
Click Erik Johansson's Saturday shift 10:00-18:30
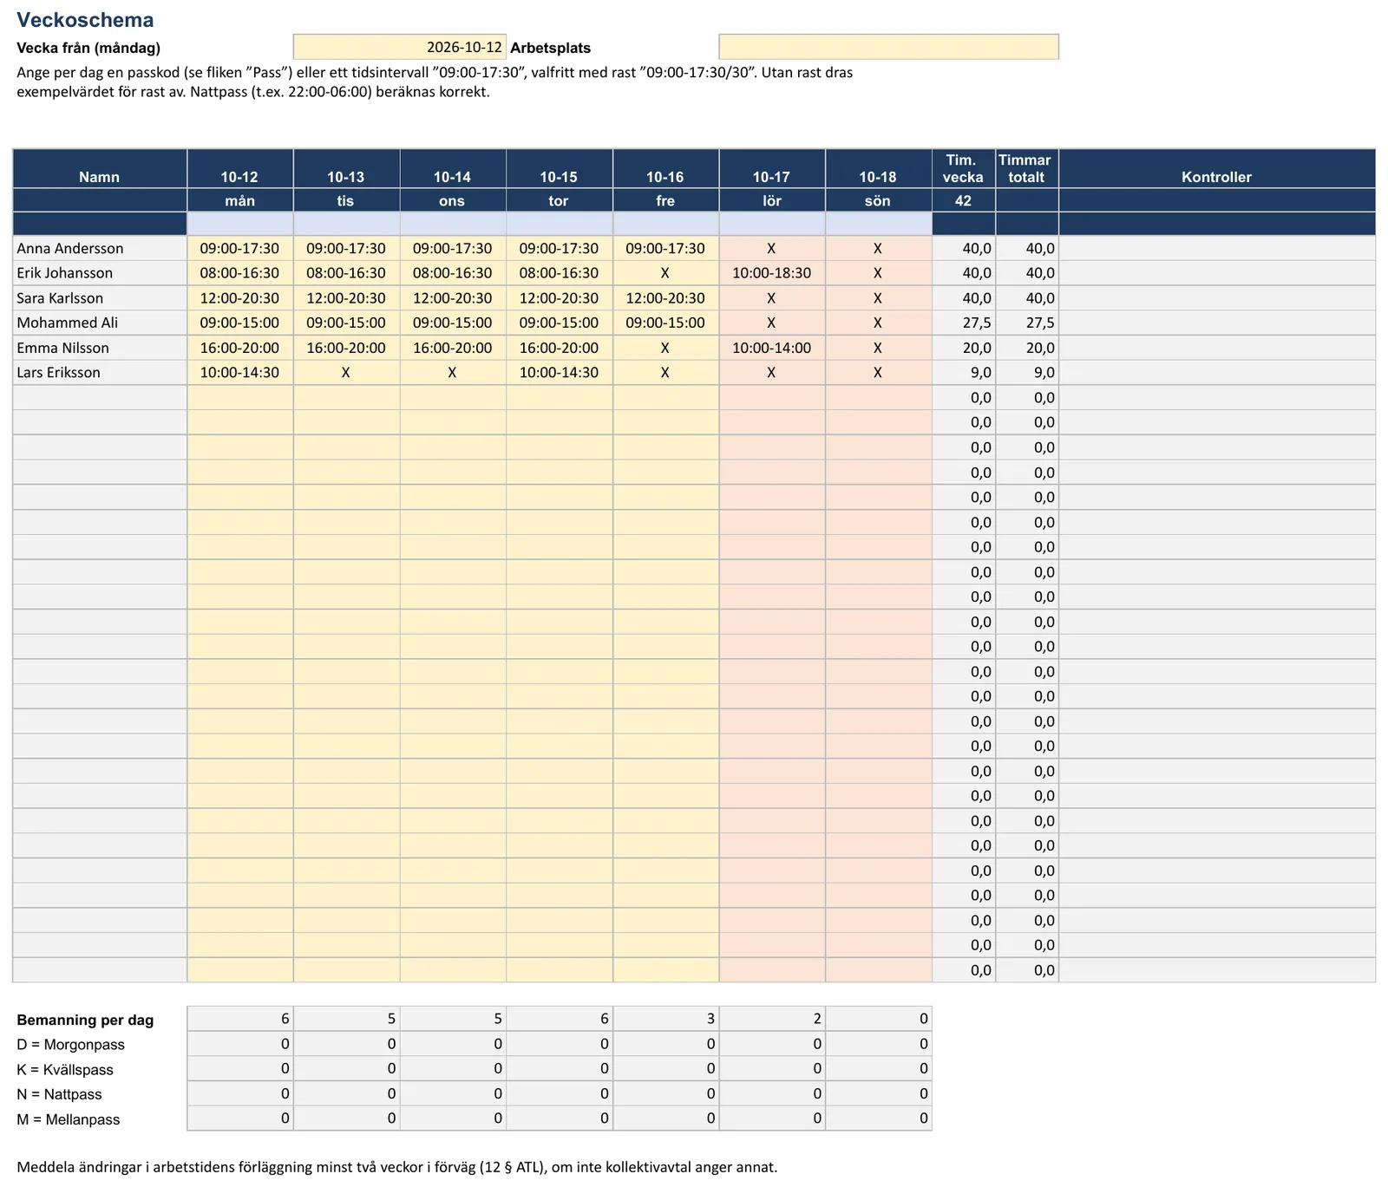pyautogui.click(x=772, y=273)
